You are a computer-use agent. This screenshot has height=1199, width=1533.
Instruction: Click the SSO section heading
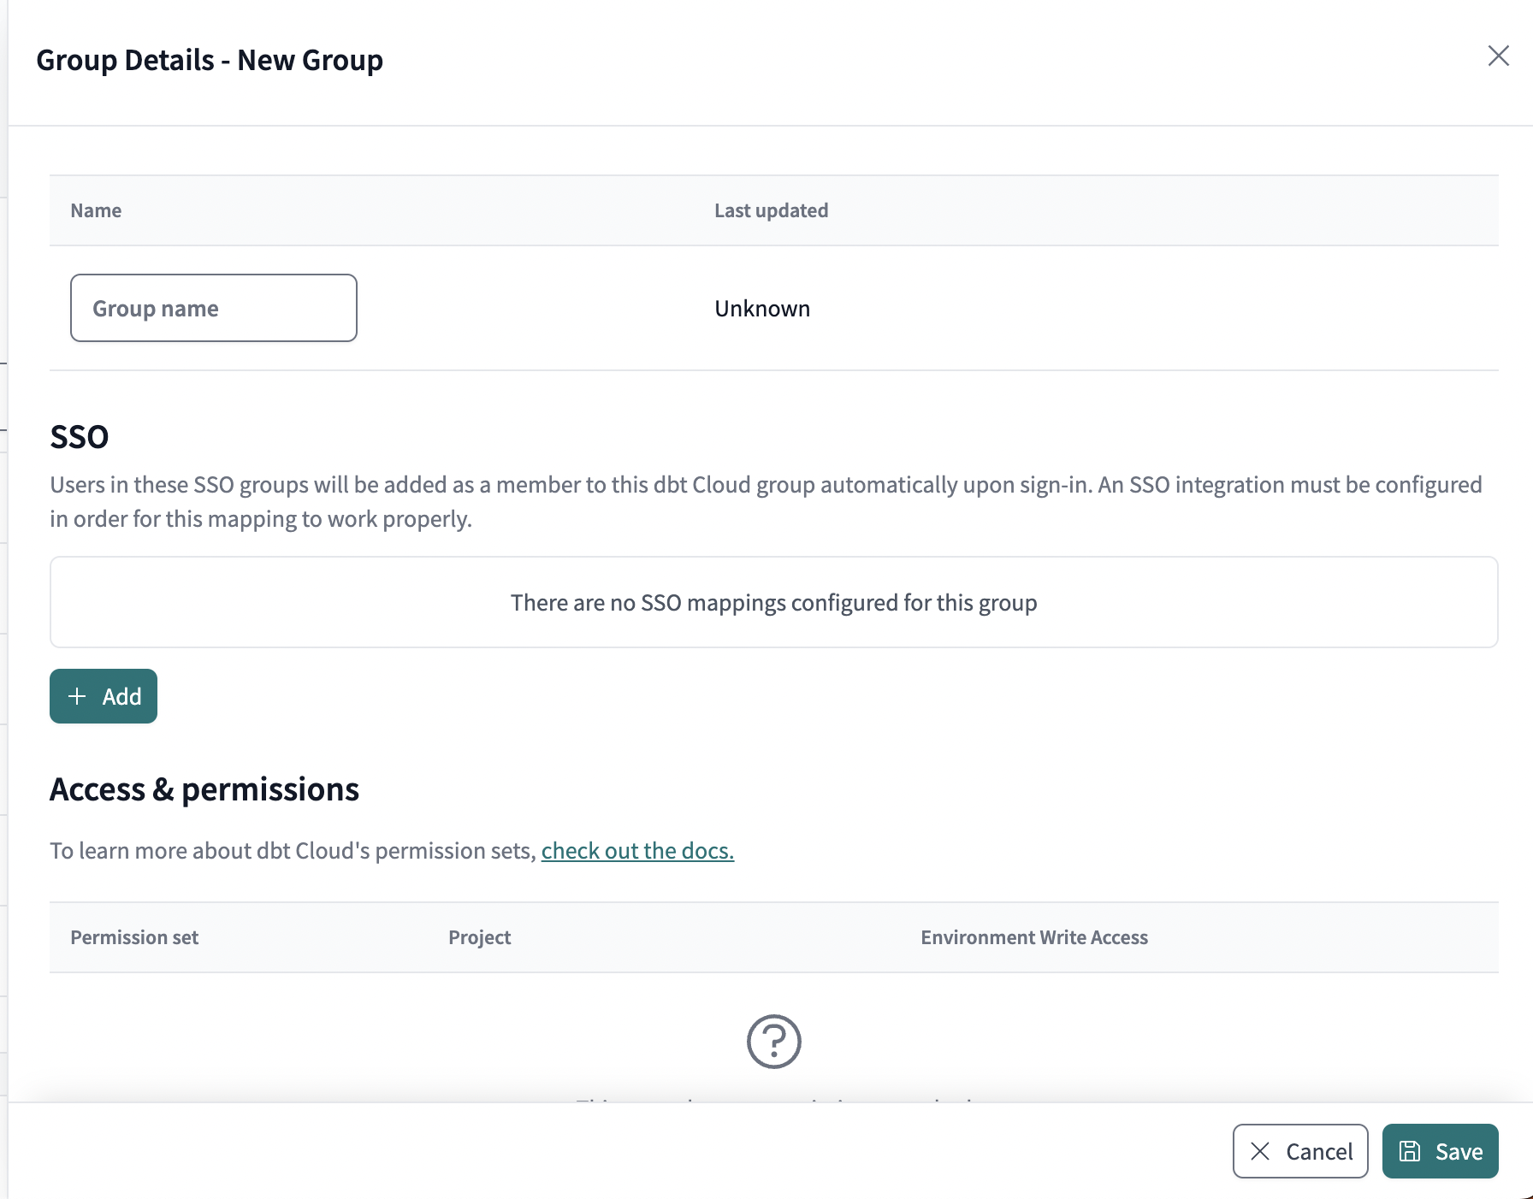pos(80,436)
